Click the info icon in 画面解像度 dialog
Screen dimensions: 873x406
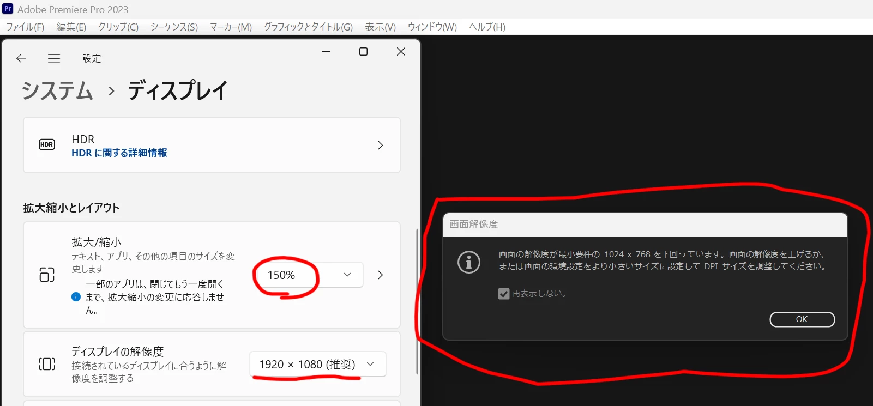tap(469, 262)
